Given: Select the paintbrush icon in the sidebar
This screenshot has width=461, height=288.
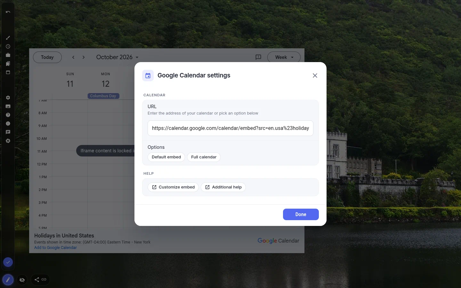Looking at the screenshot, I should (x=8, y=38).
